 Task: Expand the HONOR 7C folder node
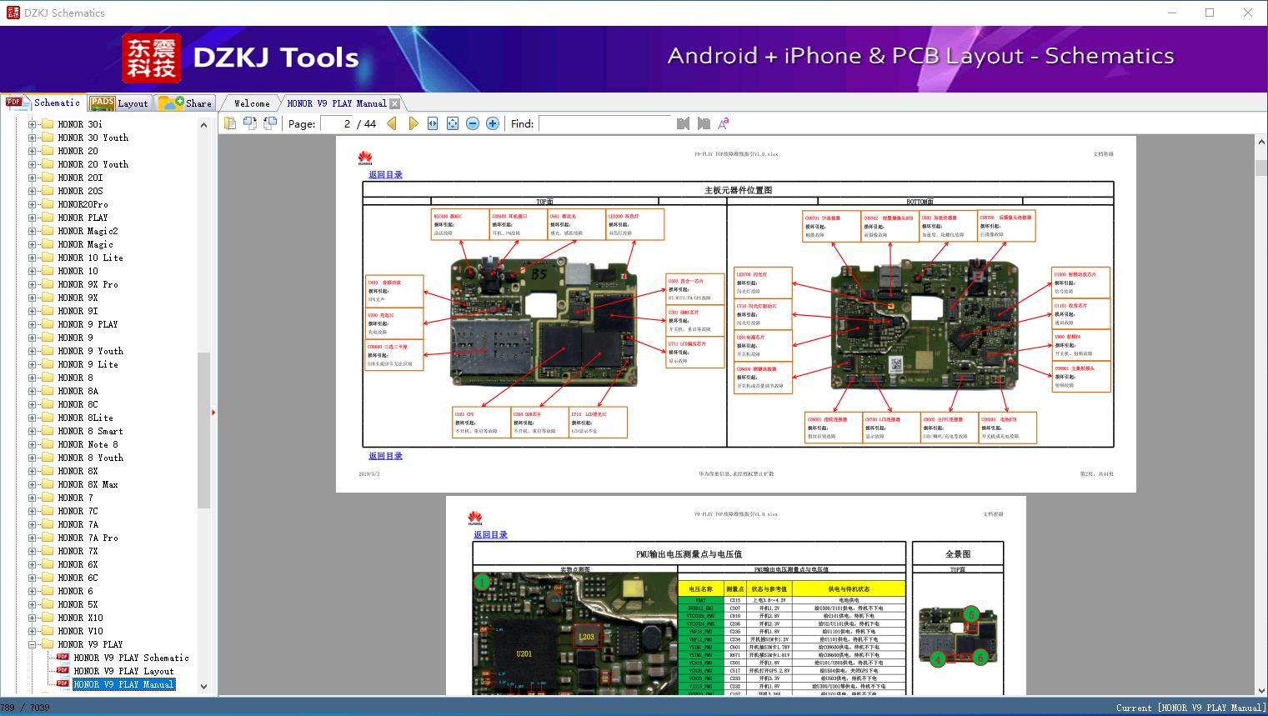(33, 511)
